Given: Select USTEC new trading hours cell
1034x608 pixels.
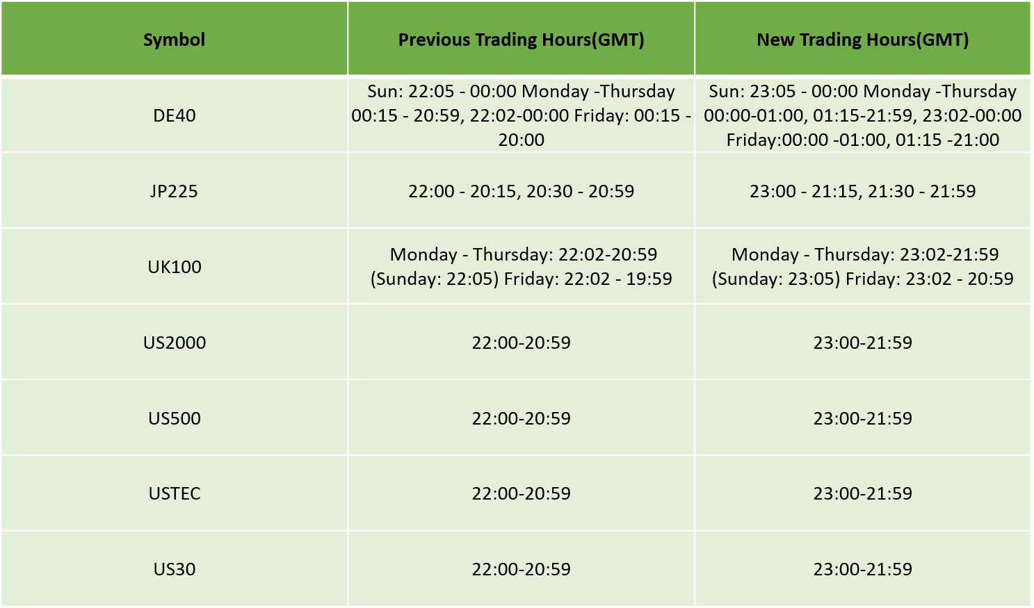Looking at the screenshot, I should click(x=862, y=493).
